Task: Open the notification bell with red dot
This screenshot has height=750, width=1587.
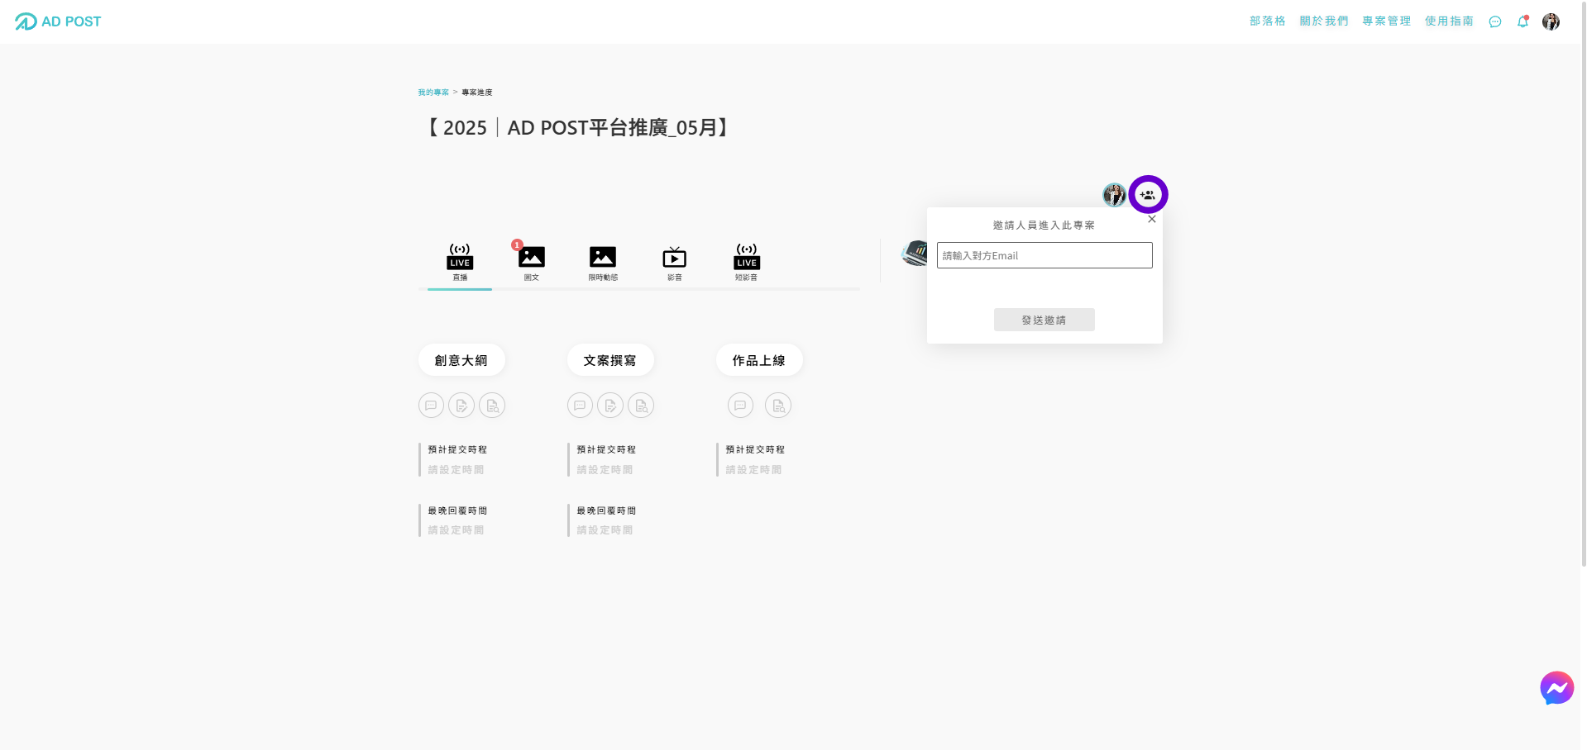Action: (x=1522, y=21)
